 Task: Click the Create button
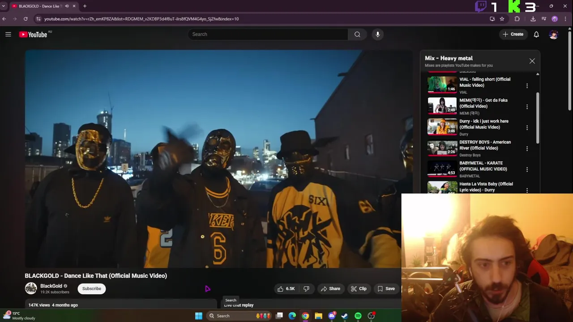[513, 34]
